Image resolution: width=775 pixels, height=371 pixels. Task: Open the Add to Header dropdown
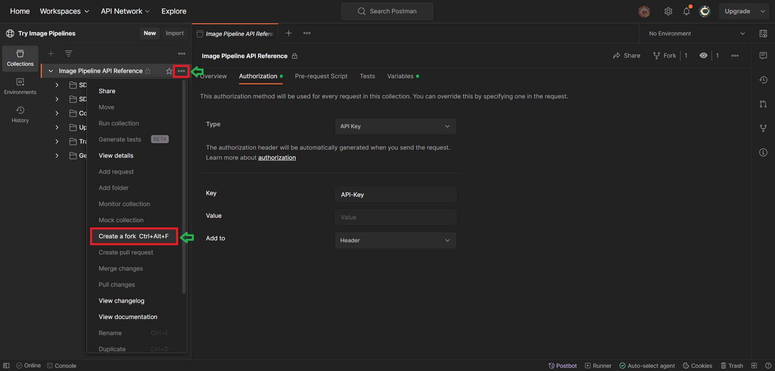click(395, 240)
